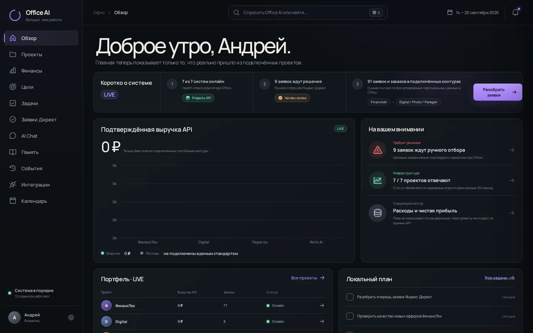
Task: Click the Андрей profile avatar
Action: coord(14,317)
